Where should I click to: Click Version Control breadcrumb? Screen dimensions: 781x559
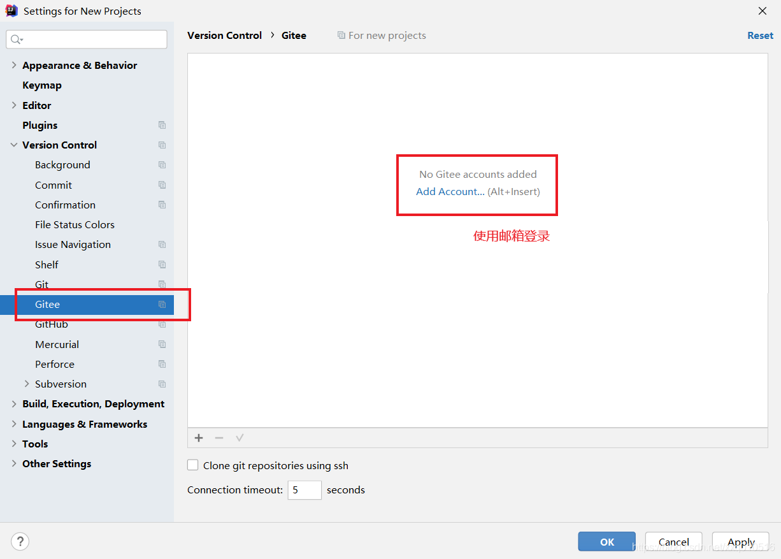[225, 36]
